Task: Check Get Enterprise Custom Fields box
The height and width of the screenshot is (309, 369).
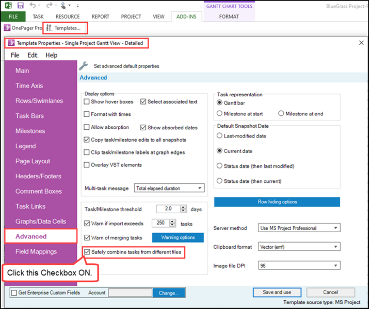Action: click(14, 293)
